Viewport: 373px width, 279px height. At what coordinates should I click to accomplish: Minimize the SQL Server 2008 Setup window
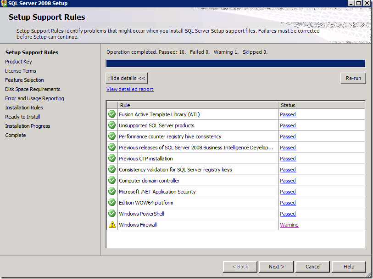(x=351, y=3)
